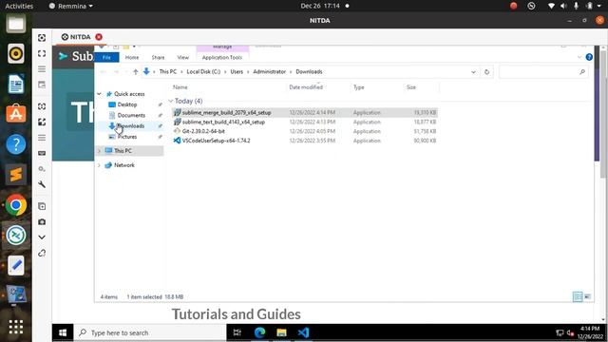Open the File ribbon tab
Viewport: 608px width, 342px height.
click(106, 57)
